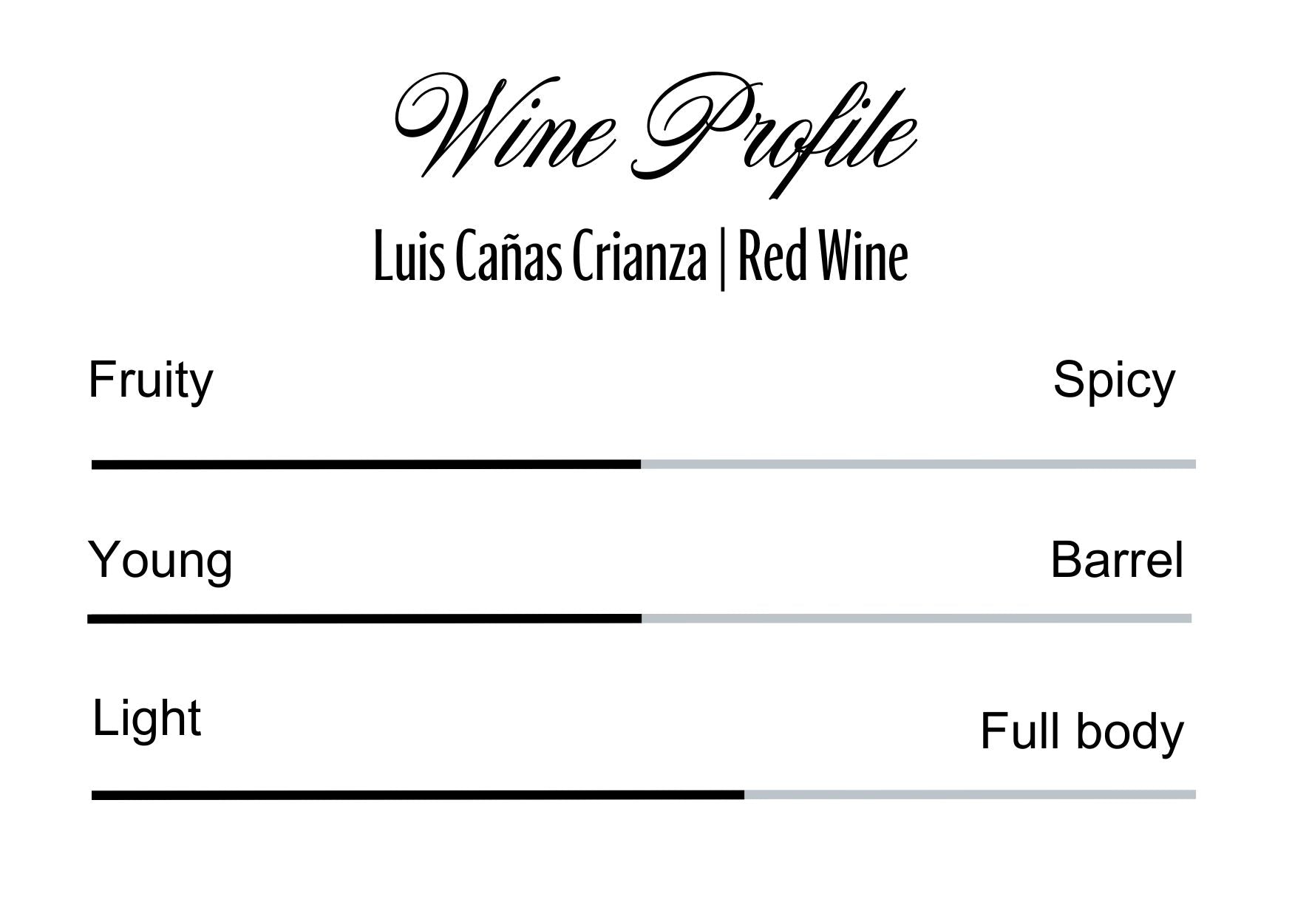
Task: Click where the Young–Barrel bar turns from black to gray
Action: point(642,618)
